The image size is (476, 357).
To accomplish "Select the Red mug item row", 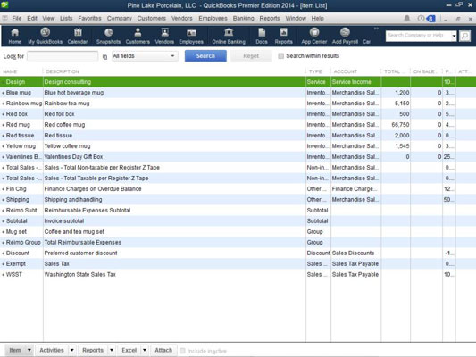I will 238,125.
